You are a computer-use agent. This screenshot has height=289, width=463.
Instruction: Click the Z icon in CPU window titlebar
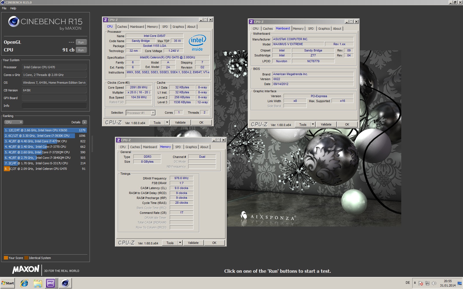coord(105,20)
